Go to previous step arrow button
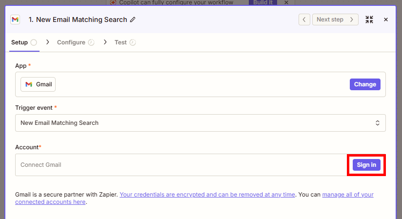Screen dimensions: 402x219 [304, 20]
